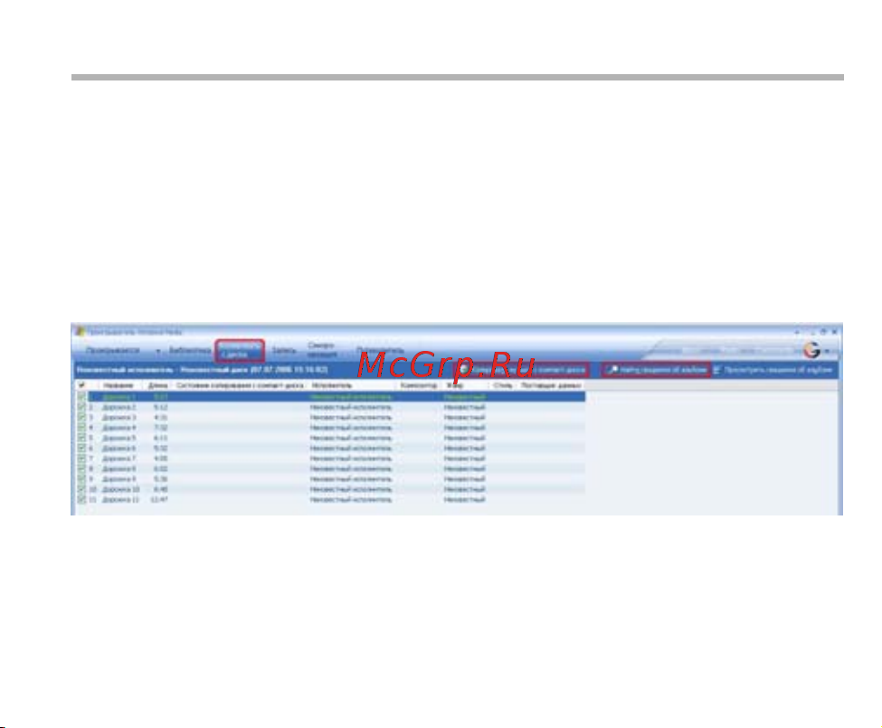882x728 pixels.
Task: Sort by the Стиль column header
Action: (x=502, y=385)
